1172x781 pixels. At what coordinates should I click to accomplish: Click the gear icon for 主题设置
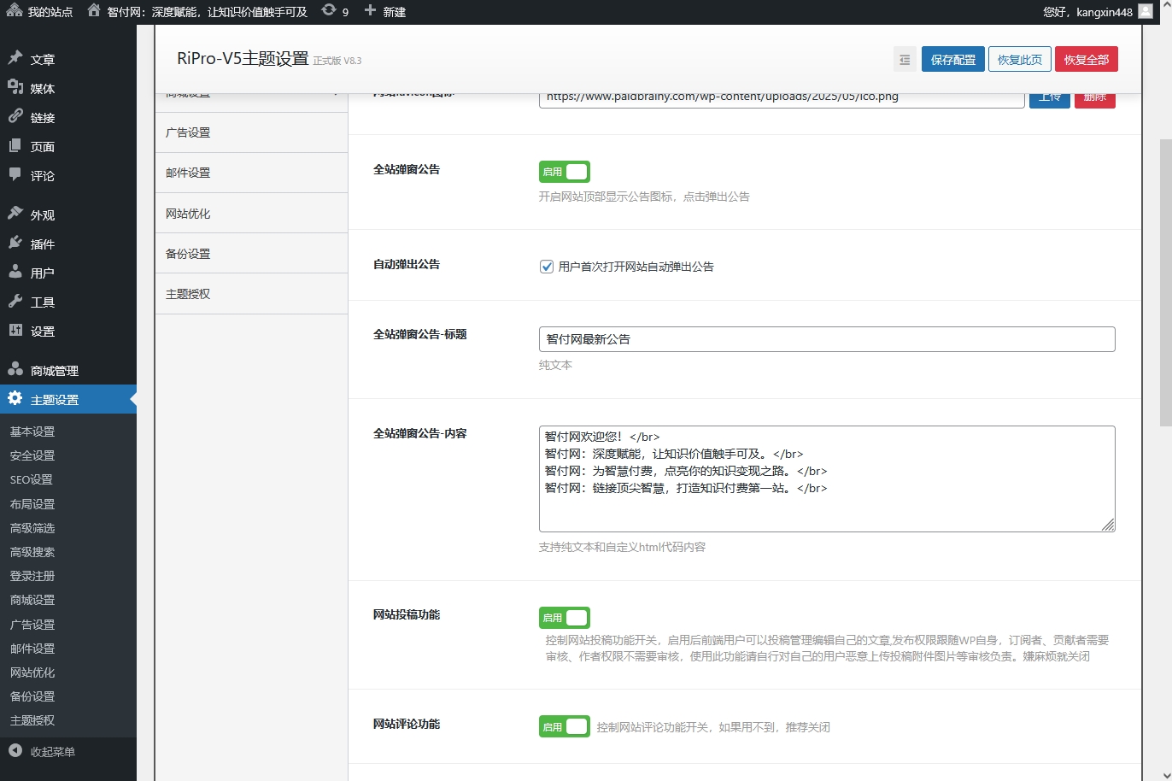(x=15, y=399)
